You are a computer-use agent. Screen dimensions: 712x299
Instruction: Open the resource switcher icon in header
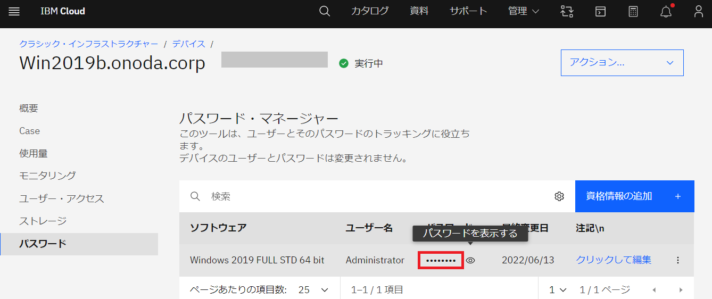[567, 11]
